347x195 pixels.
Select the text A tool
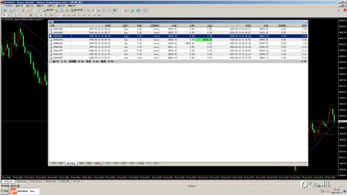[41, 15]
